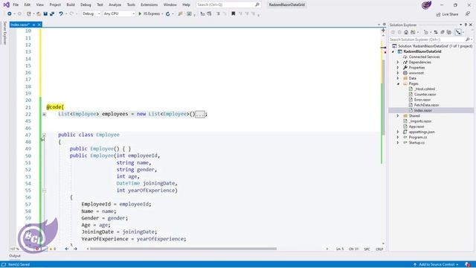Open the Server Explorer side tab
Image resolution: width=476 pixels, height=268 pixels.
point(4,33)
